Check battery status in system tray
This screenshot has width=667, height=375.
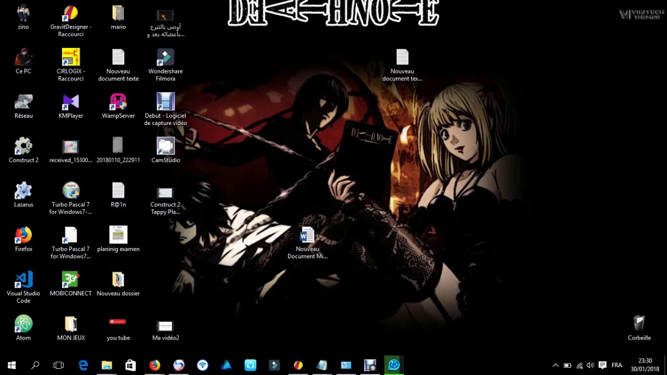point(567,365)
